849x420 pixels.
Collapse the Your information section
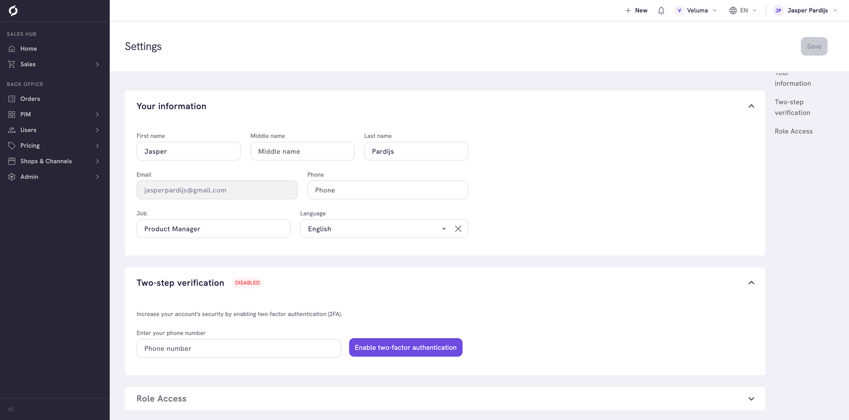751,106
